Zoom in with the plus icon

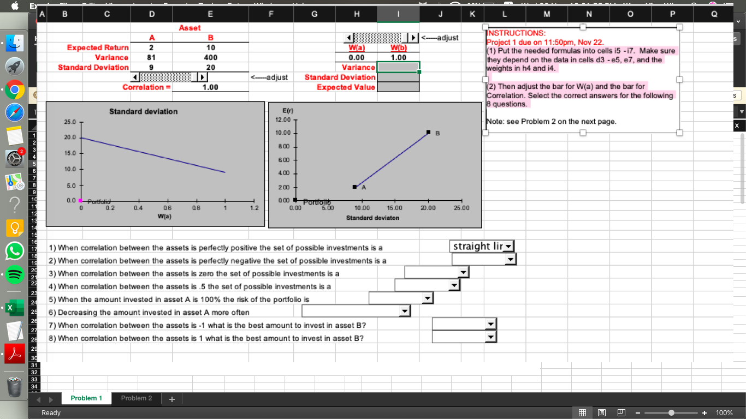coord(704,413)
